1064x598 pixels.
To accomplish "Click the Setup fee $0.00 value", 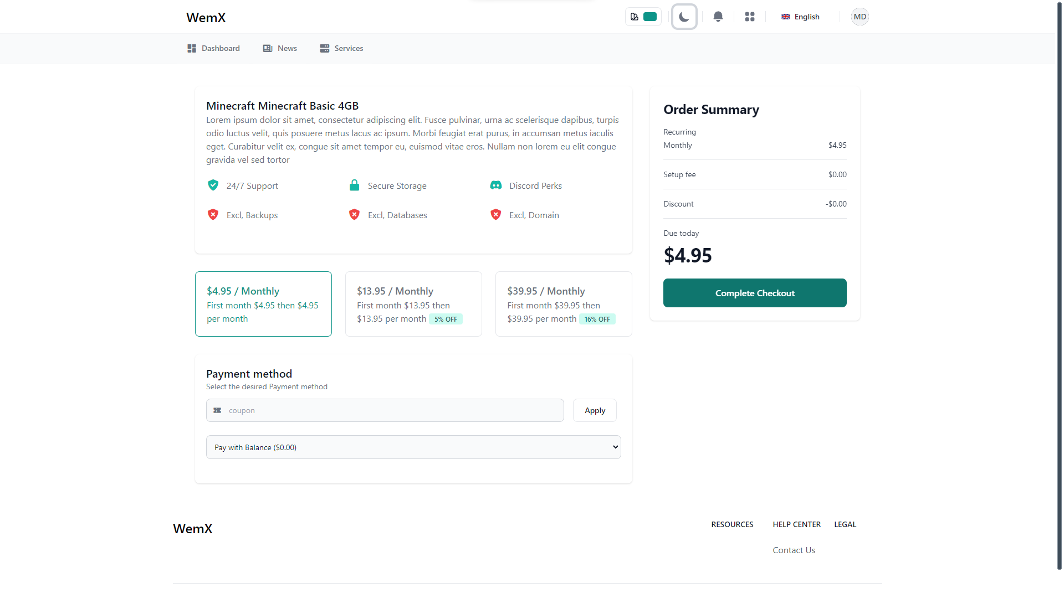I will (837, 174).
